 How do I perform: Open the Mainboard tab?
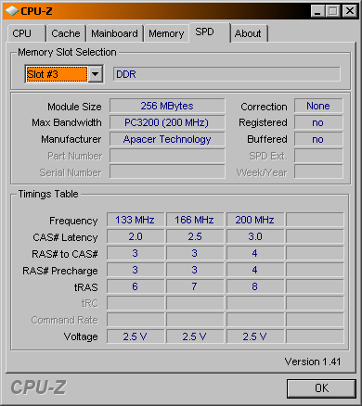(114, 33)
